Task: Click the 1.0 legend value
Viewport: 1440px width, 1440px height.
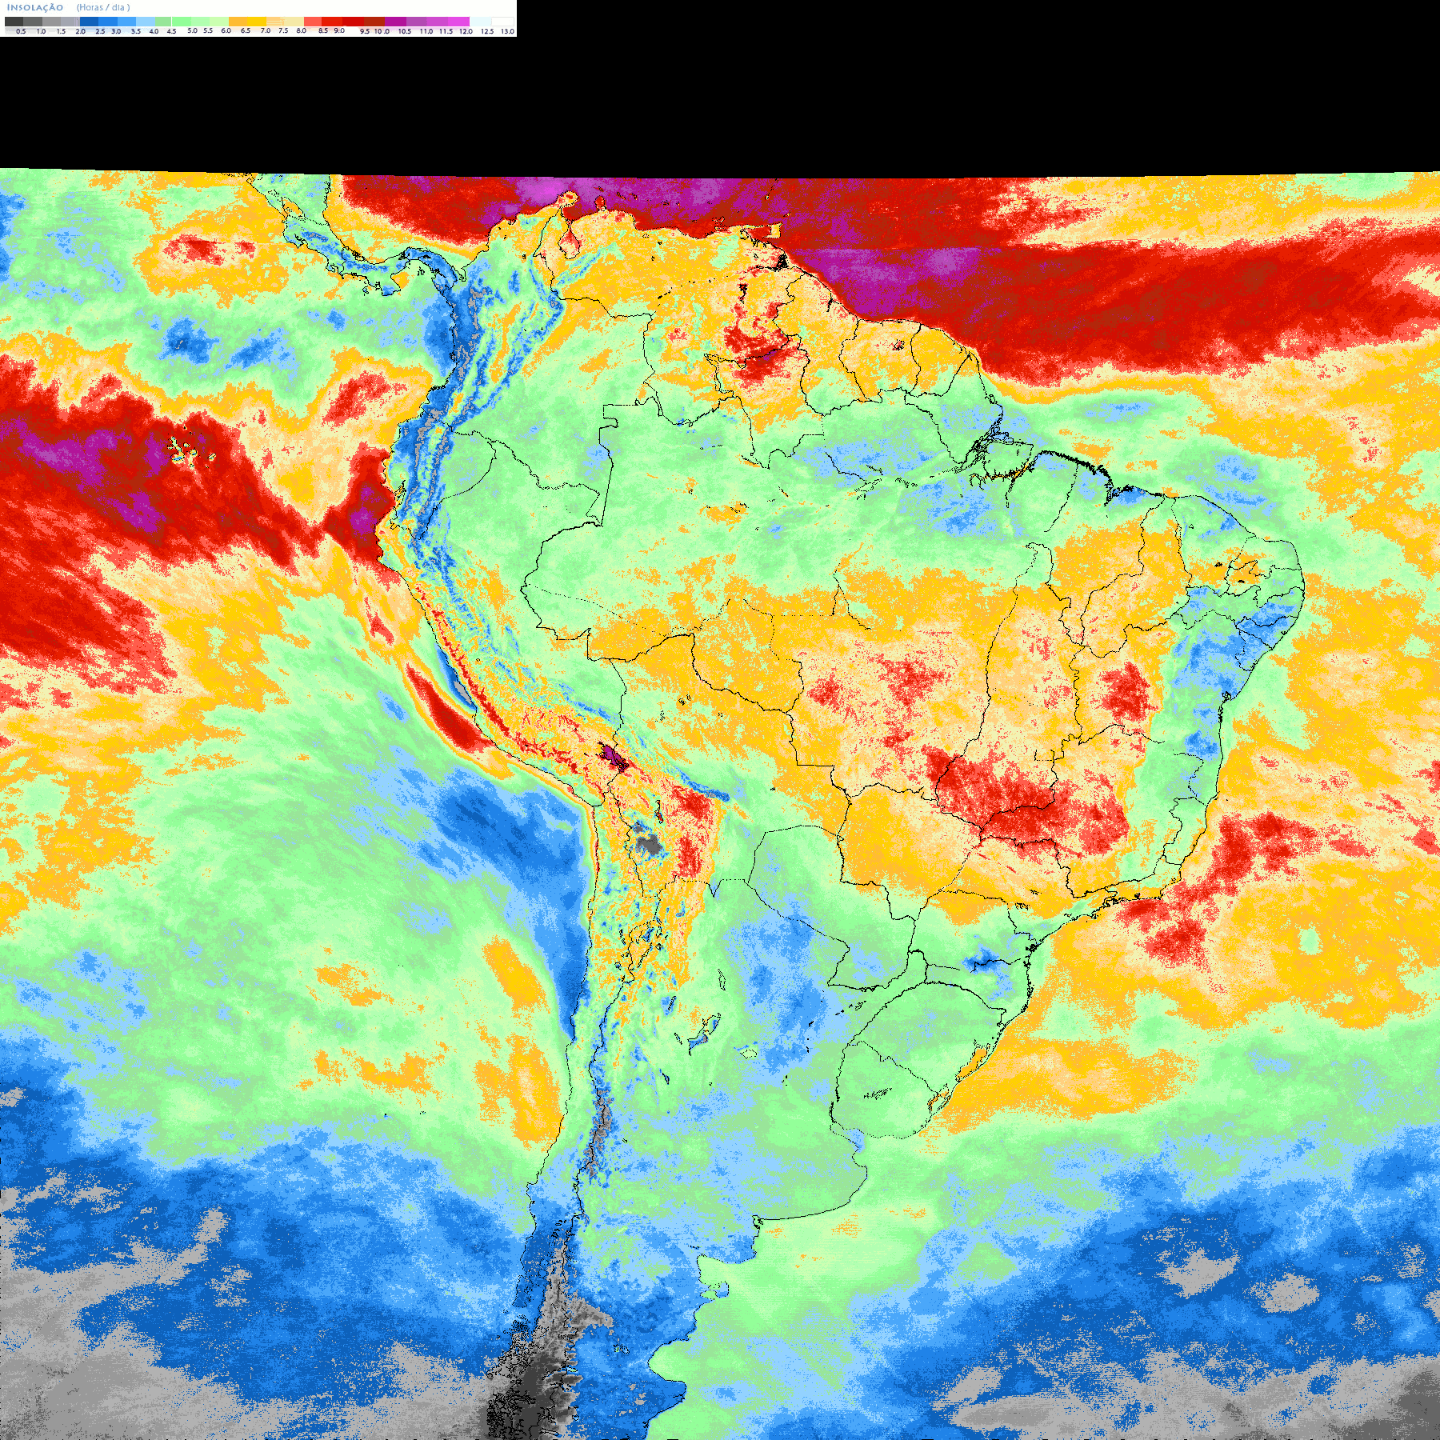Action: (x=41, y=31)
